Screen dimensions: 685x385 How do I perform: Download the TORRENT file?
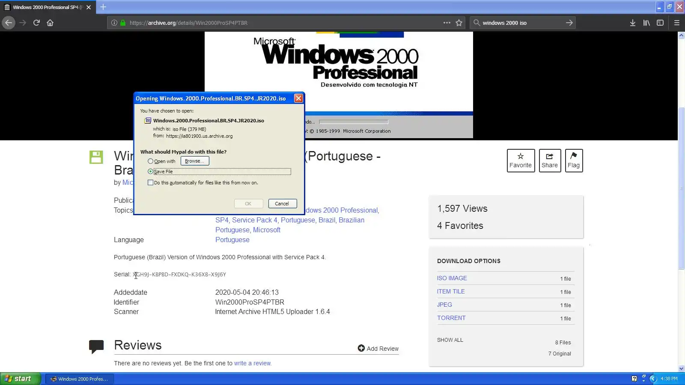[x=451, y=318]
